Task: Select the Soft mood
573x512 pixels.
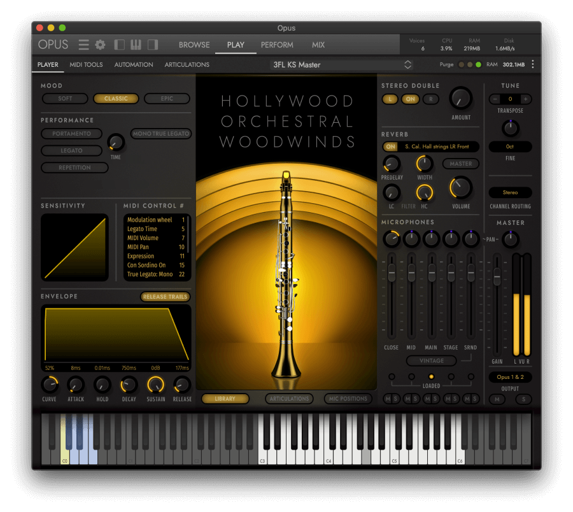Action: click(65, 98)
